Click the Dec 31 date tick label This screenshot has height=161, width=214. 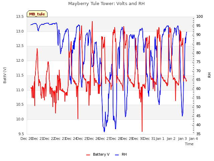(149, 139)
